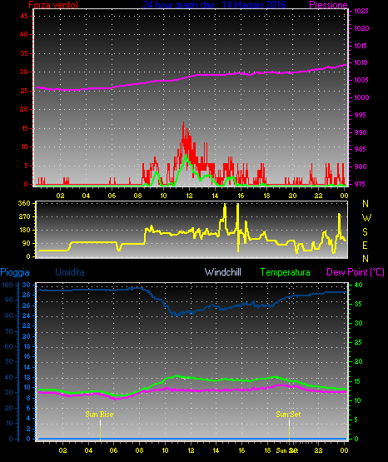Select the 24 hour graph day title
Viewport: 388px width, 462px height.
coord(214,5)
